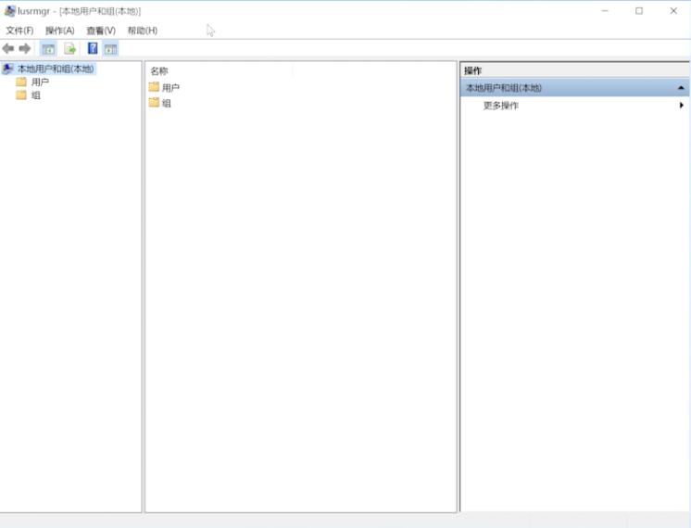Screen dimensions: 691x528
Task: Click the 本地用户和组(本地) actions pane header
Action: coord(574,88)
